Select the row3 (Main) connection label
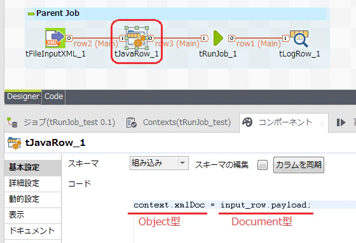 pos(177,44)
